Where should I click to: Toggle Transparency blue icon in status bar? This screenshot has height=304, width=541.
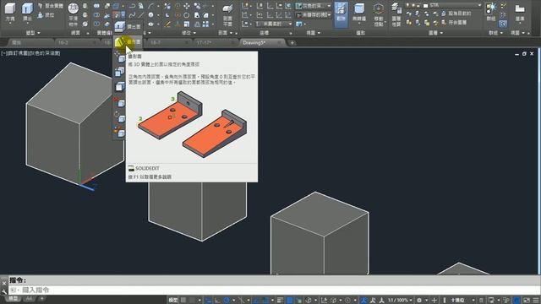(x=289, y=301)
